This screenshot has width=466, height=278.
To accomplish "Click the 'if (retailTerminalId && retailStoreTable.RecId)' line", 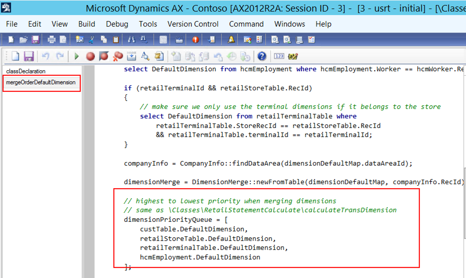I will (x=218, y=88).
